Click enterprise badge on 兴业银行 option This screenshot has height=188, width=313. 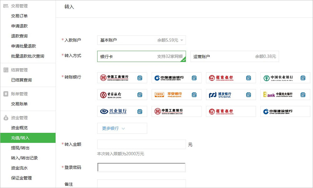pyautogui.click(x=140, y=111)
